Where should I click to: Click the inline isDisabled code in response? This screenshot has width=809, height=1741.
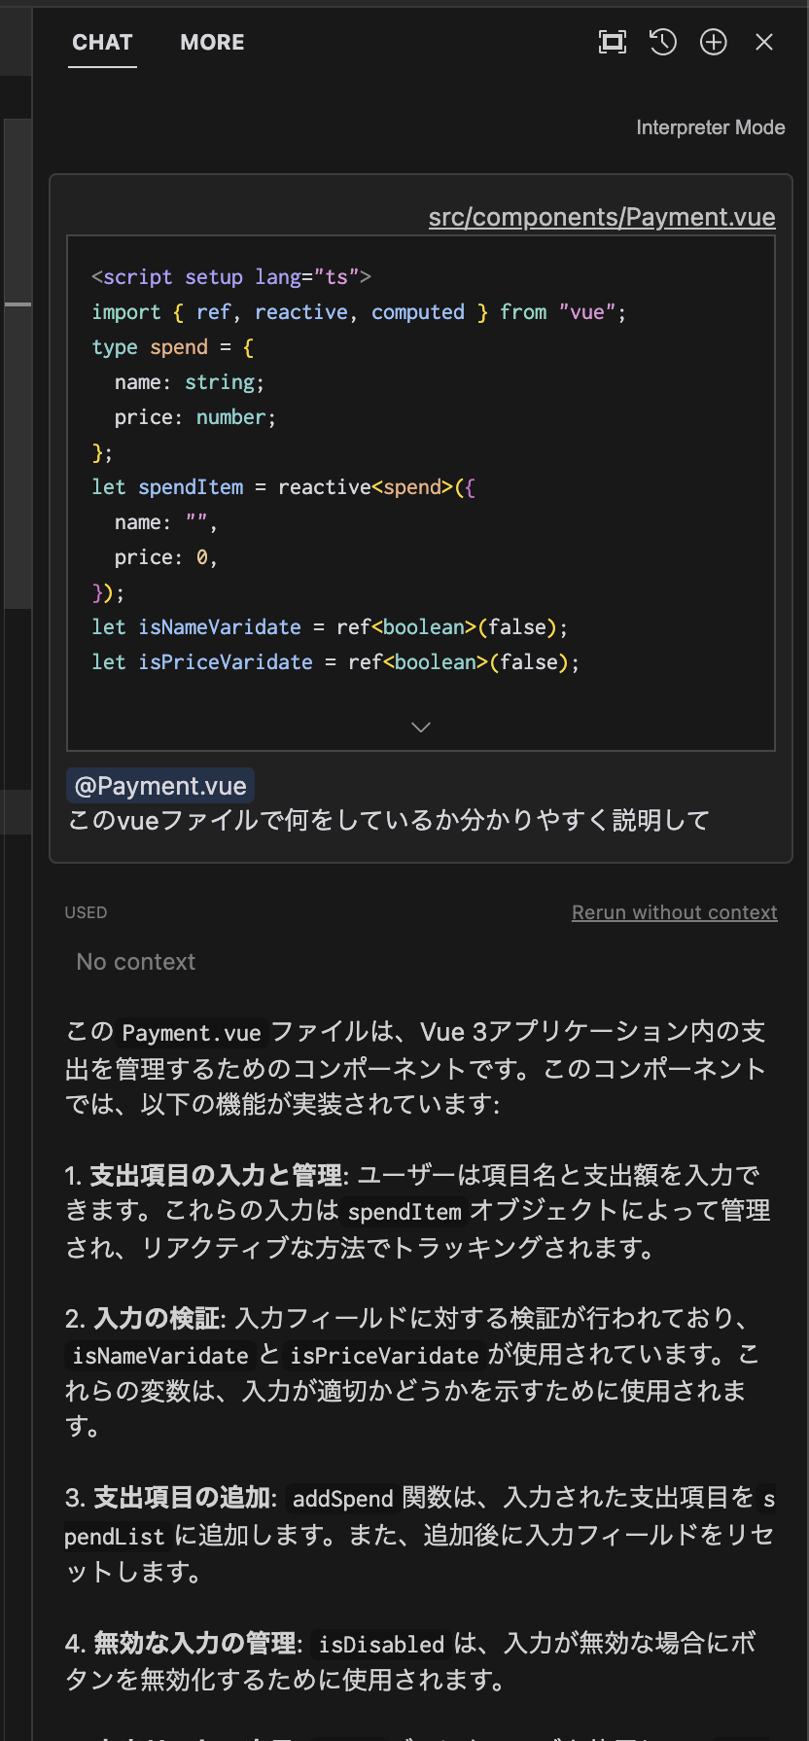381,1645
